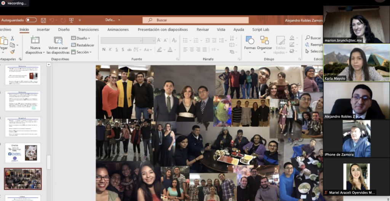The image size is (390, 201).
Task: Start slideshow from quick access toolbar
Action: coord(71,20)
